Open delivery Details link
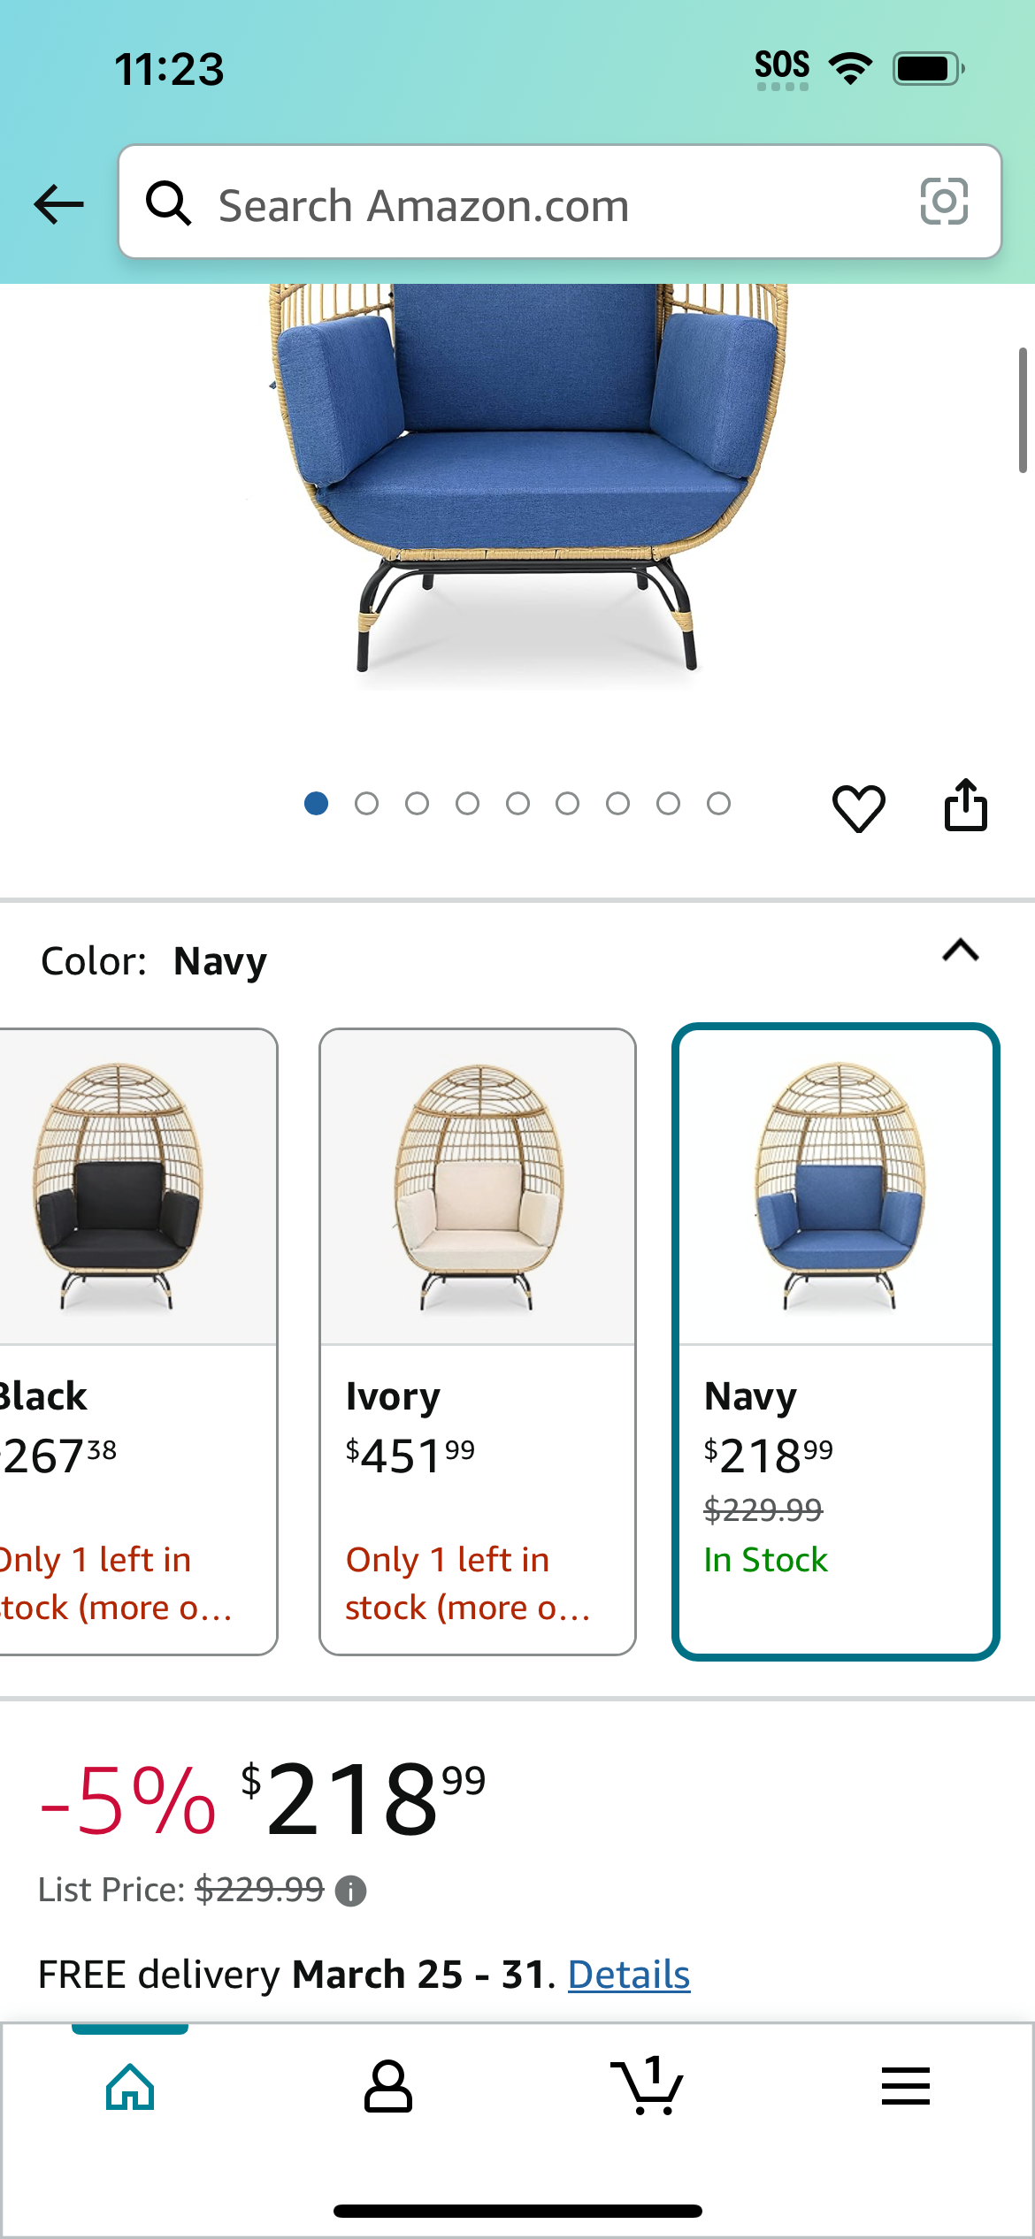1035x2239 pixels. point(628,1975)
